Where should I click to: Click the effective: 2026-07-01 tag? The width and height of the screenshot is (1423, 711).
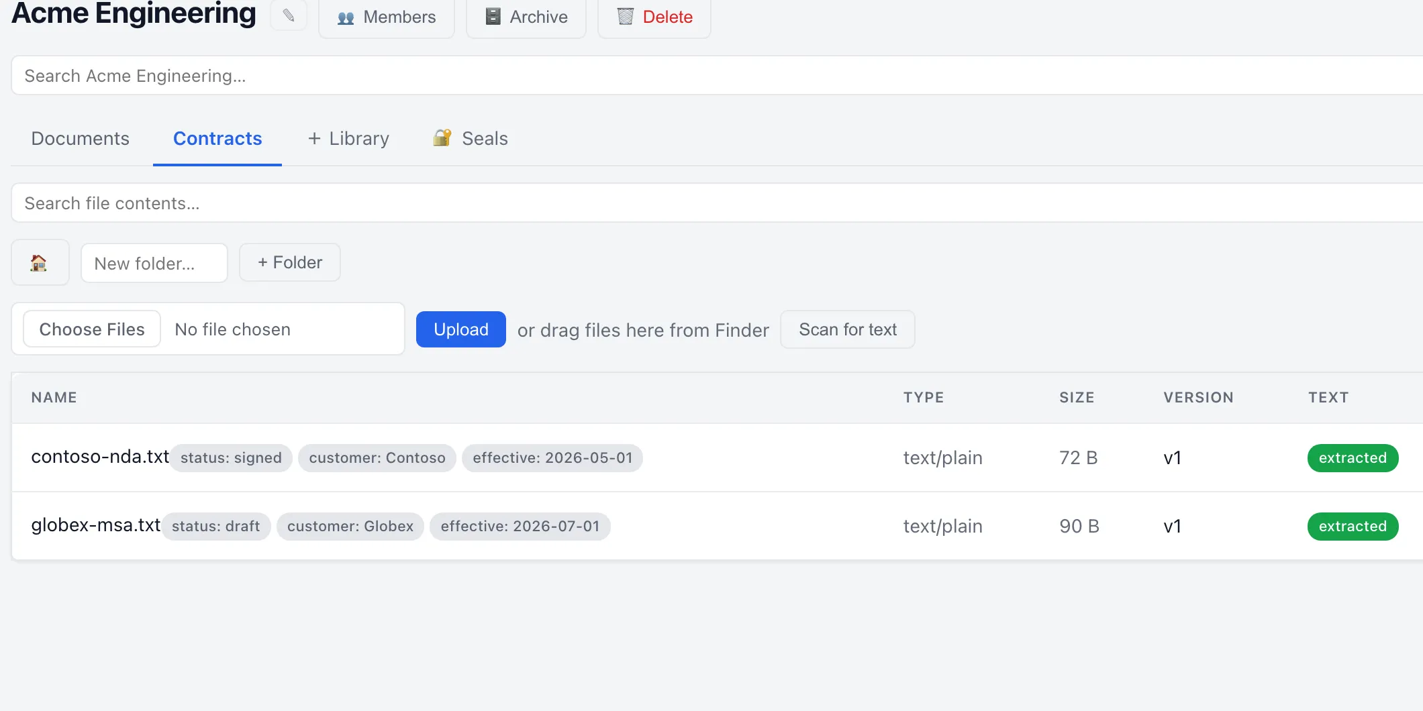520,527
